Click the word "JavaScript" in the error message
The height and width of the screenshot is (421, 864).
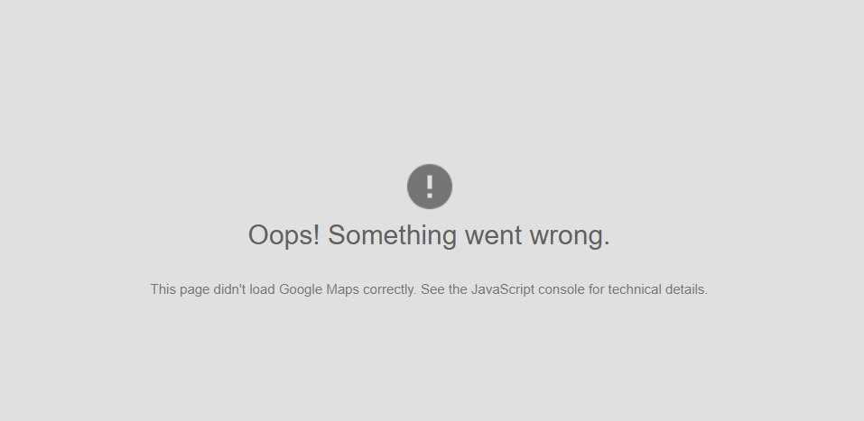[503, 289]
